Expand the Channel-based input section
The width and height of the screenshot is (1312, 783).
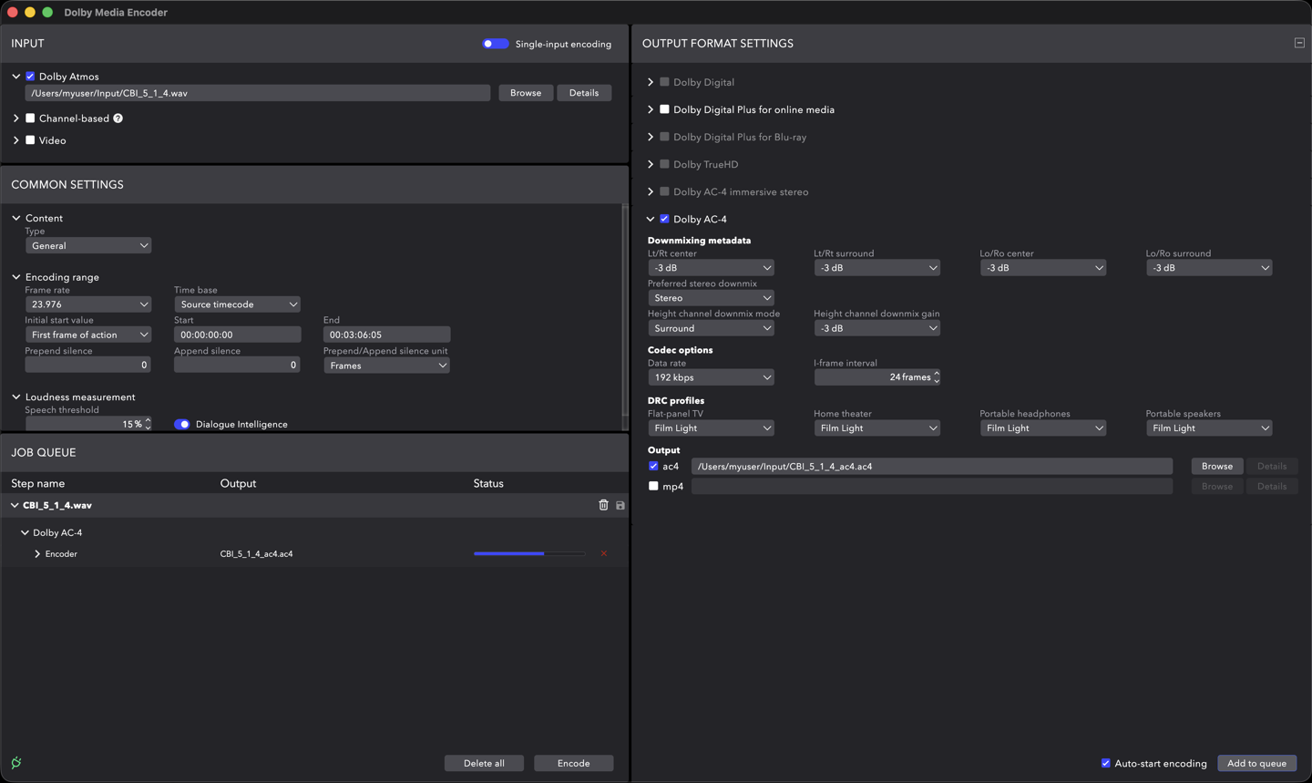(16, 118)
